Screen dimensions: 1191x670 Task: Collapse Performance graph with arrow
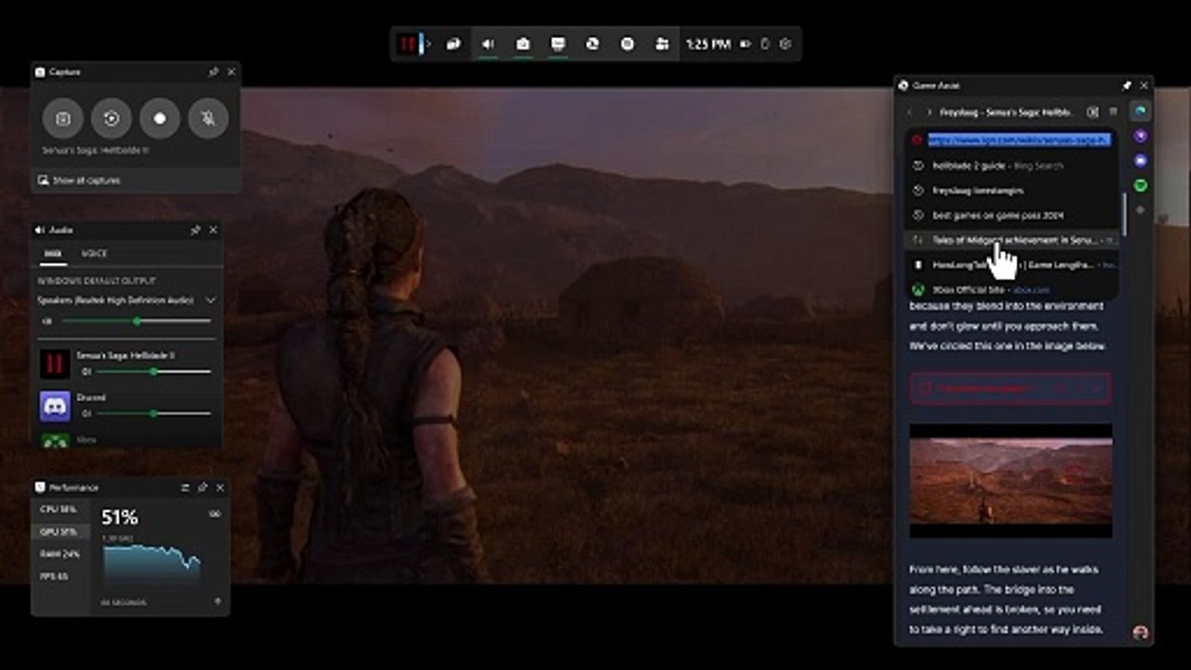[x=218, y=601]
